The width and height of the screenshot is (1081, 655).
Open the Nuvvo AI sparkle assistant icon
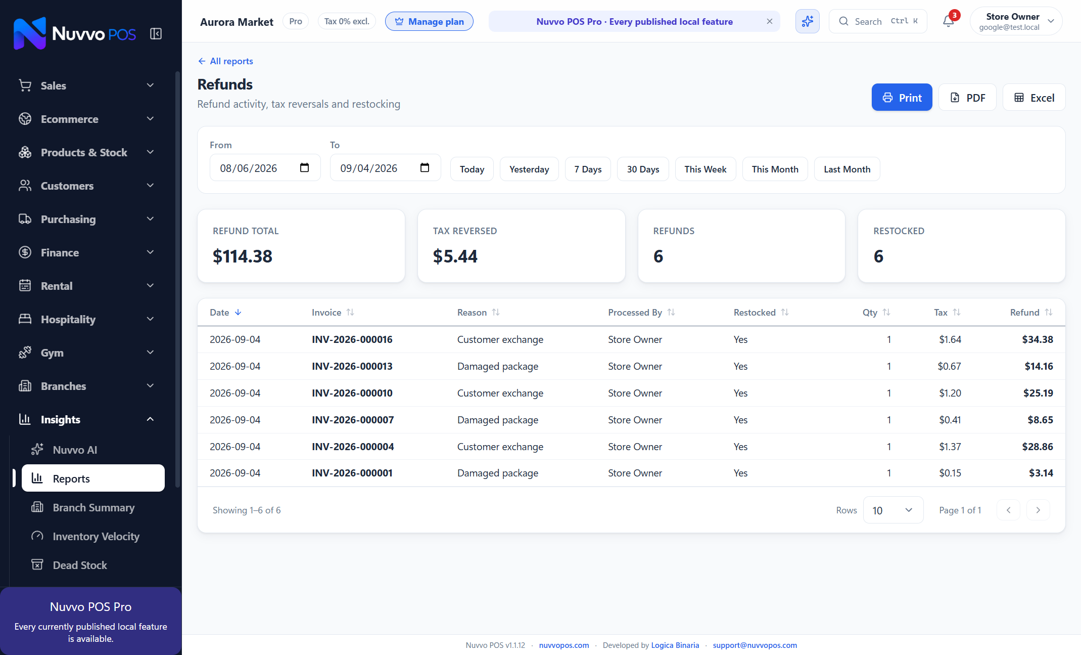(807, 21)
